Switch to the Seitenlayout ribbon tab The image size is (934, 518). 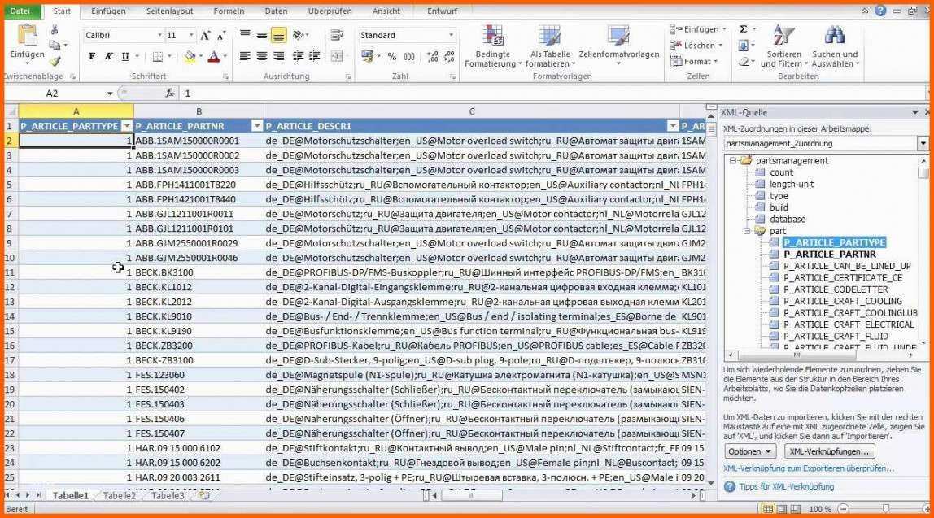pos(169,11)
